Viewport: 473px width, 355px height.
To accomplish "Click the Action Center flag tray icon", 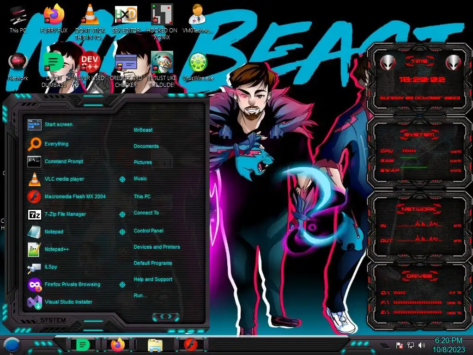I will (x=400, y=345).
